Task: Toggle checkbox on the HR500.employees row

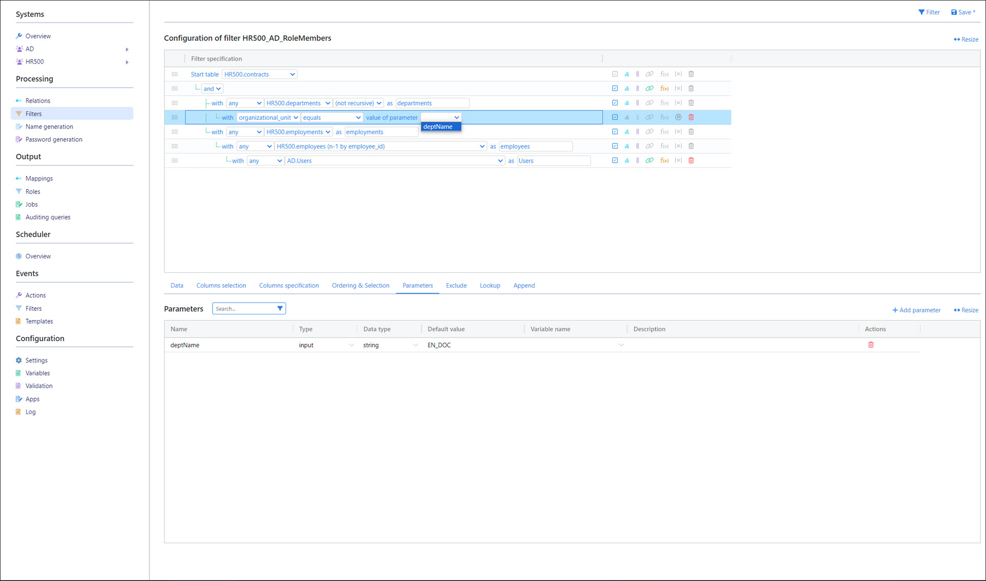Action: click(615, 146)
